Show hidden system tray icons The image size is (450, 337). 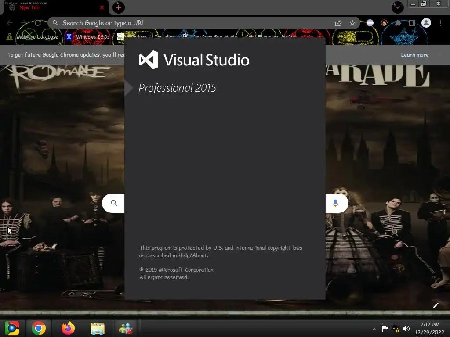(374, 329)
